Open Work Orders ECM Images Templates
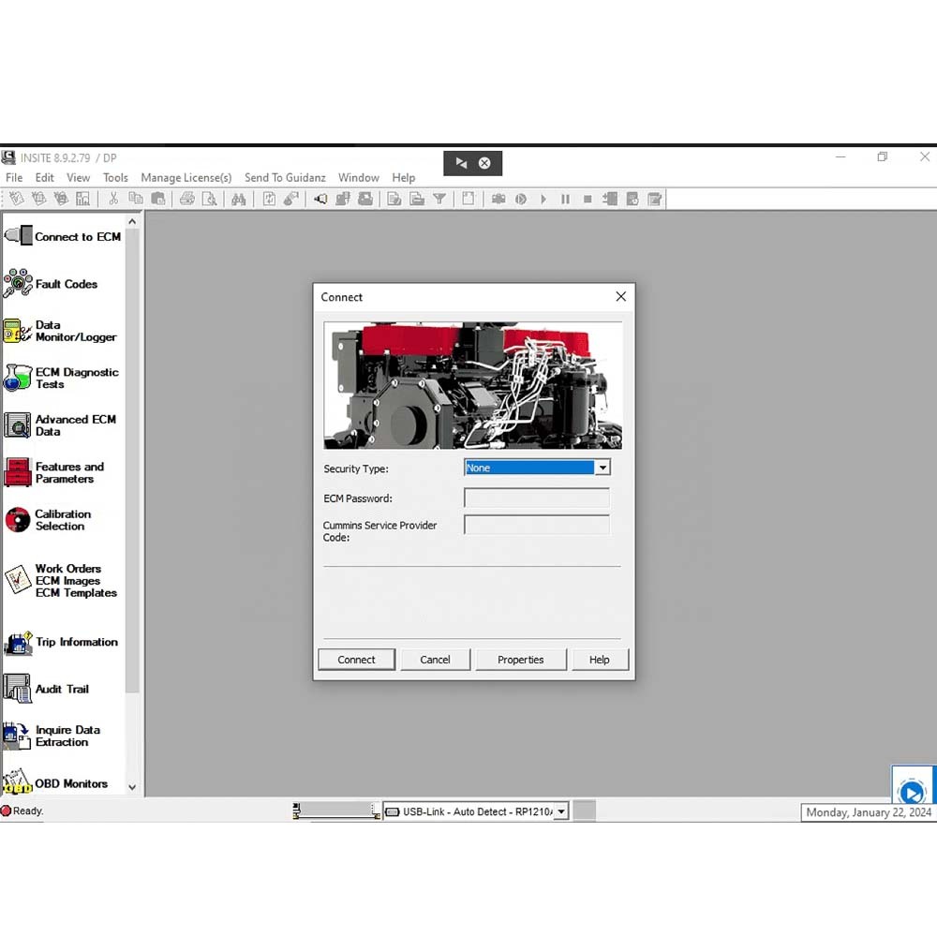This screenshot has height=937, width=937. tap(60, 580)
